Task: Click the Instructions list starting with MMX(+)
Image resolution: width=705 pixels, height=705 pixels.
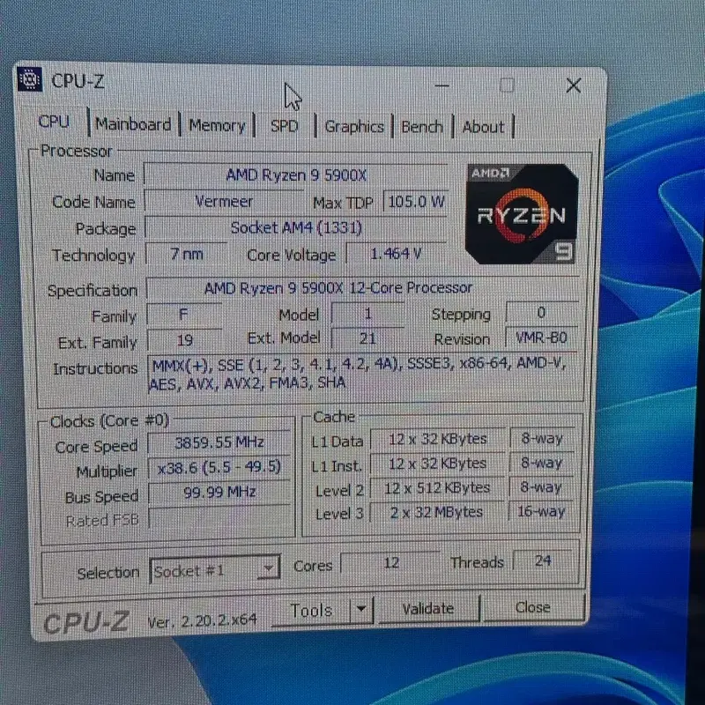Action: 362,373
